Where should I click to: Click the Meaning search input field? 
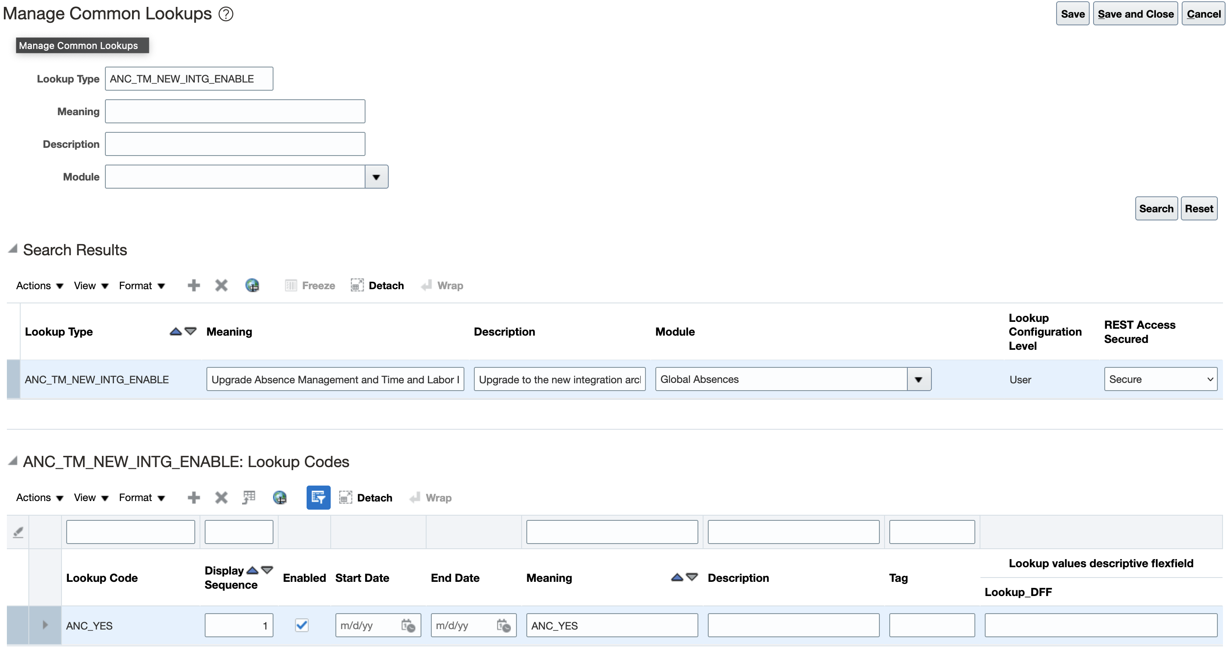[x=235, y=111]
